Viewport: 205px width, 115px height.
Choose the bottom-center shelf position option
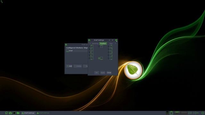point(100,58)
